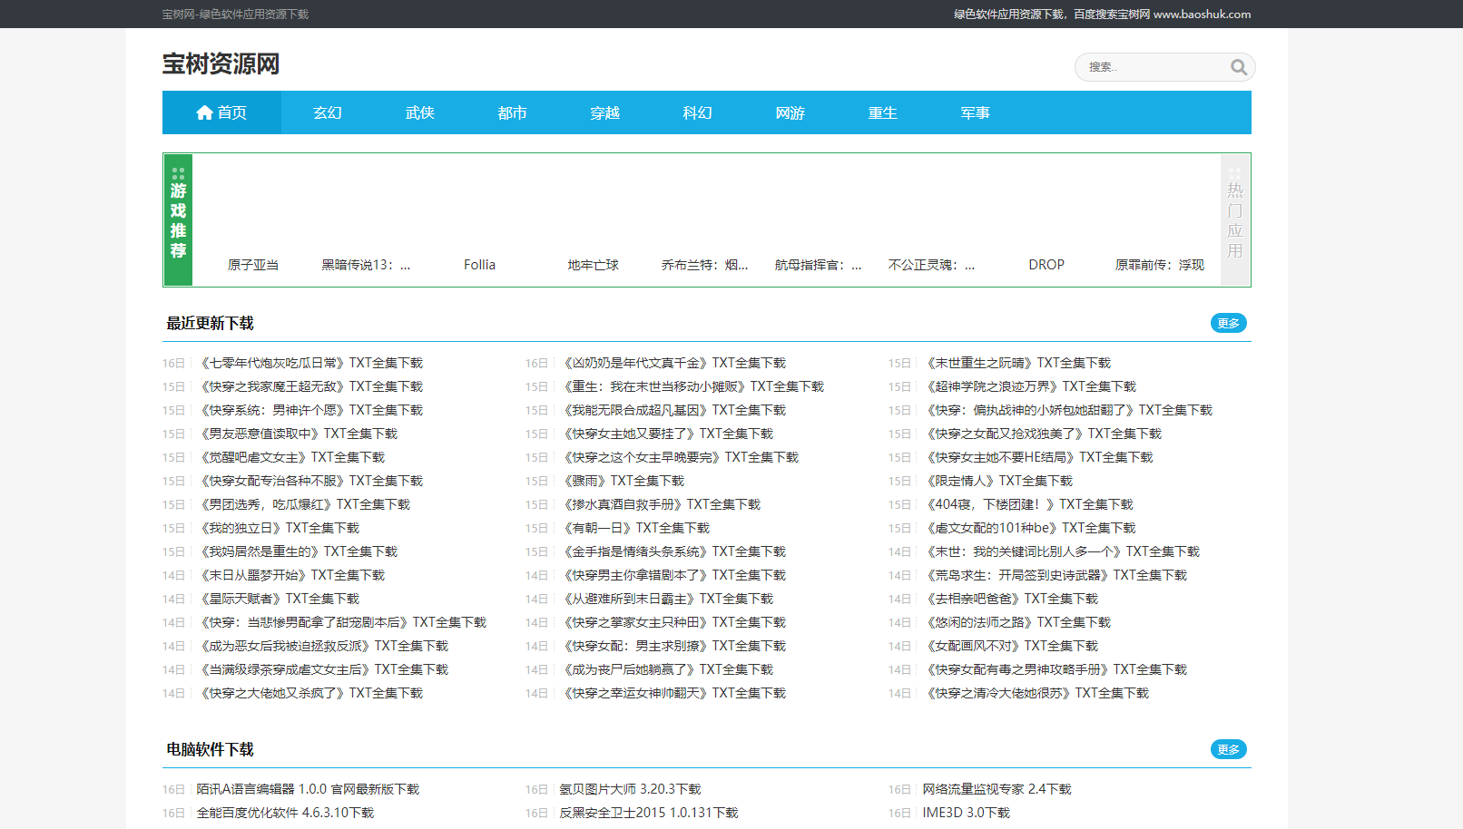Open 《男友恶意值读取中》 TXT link
1463x829 pixels.
[x=297, y=434]
